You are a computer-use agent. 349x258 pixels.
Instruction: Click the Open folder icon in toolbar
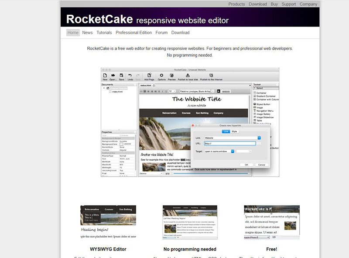[113, 76]
